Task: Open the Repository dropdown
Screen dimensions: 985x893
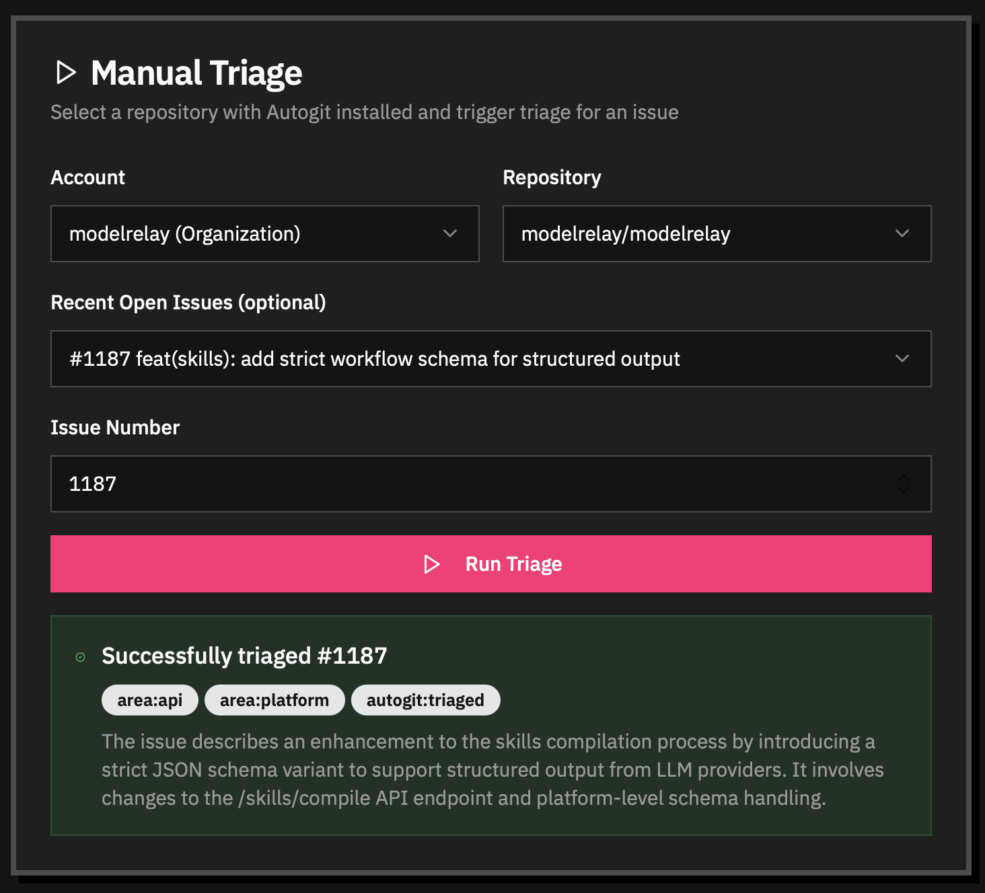Action: [x=717, y=233]
